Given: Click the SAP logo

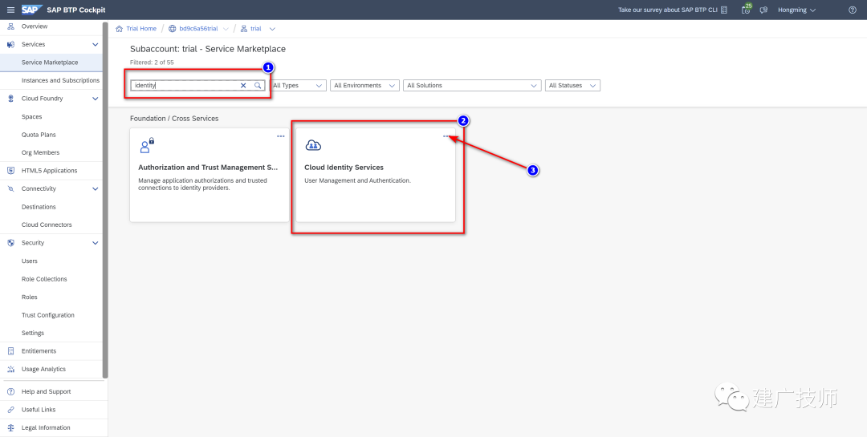Looking at the screenshot, I should (32, 10).
